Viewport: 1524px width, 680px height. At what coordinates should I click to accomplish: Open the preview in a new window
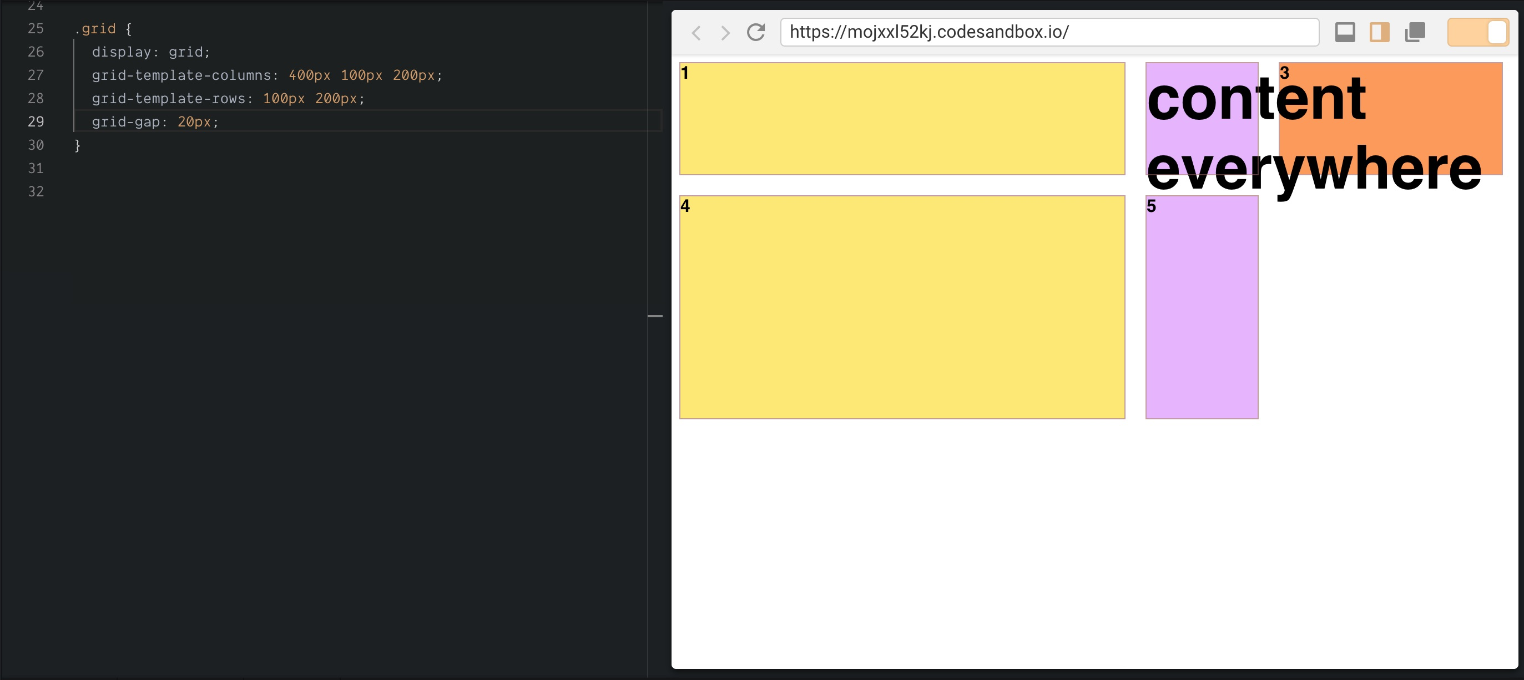1415,33
